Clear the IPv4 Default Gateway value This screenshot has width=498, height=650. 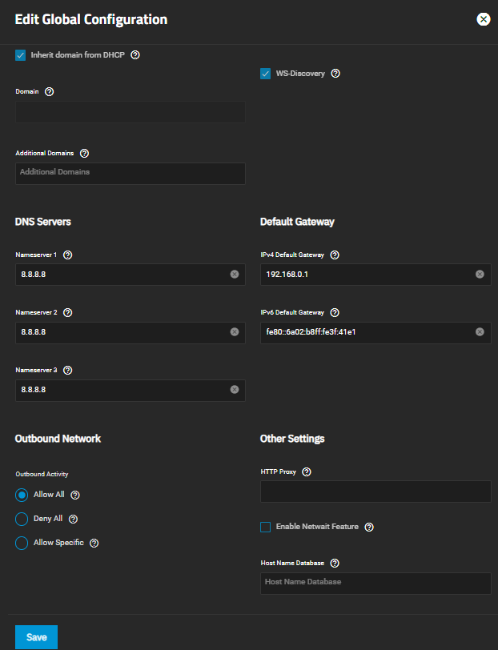point(480,275)
